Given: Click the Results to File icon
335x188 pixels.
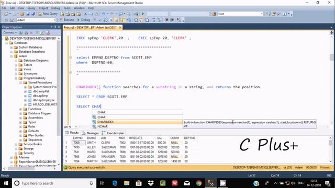Looking at the screenshot, I should (x=147, y=20).
